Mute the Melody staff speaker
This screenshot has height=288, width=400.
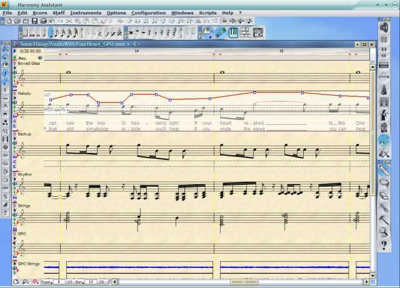click(x=14, y=102)
